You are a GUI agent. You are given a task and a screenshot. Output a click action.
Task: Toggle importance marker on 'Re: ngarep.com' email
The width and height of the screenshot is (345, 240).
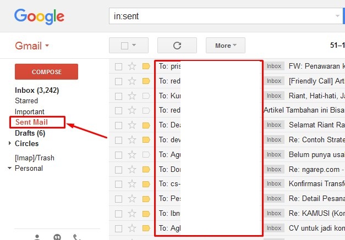(x=146, y=170)
